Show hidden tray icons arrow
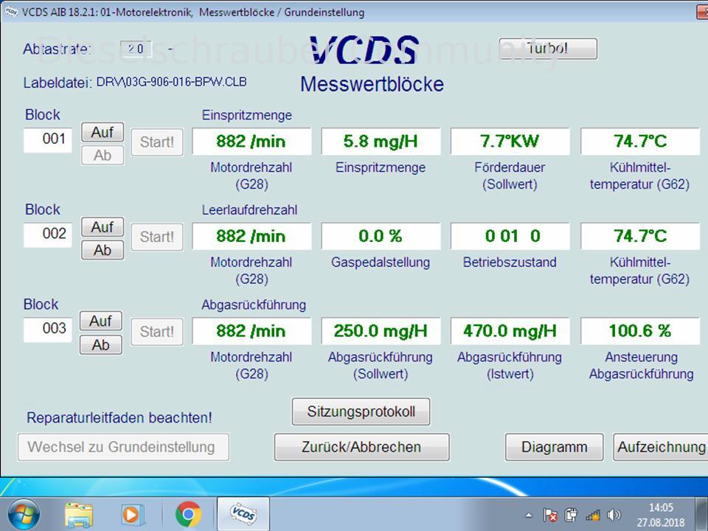This screenshot has height=531, width=708. point(529,515)
